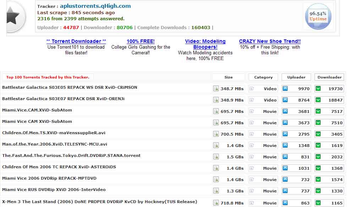Open the 100% FREE! ad link

(140, 41)
